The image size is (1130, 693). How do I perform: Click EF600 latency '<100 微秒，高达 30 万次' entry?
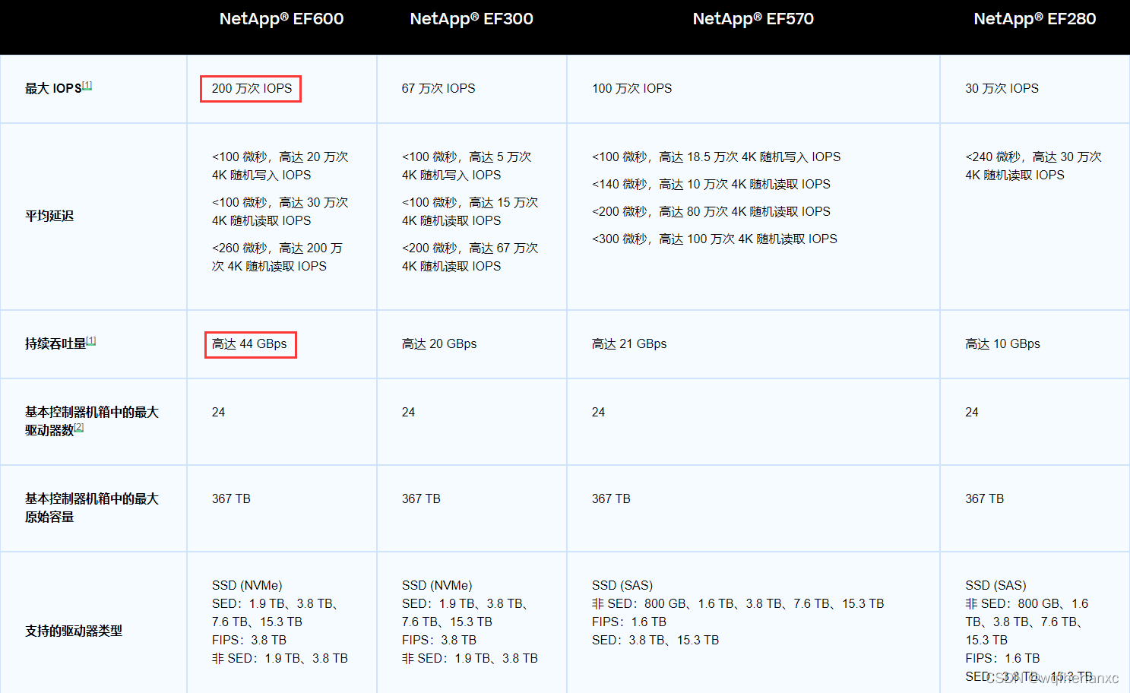click(x=280, y=211)
